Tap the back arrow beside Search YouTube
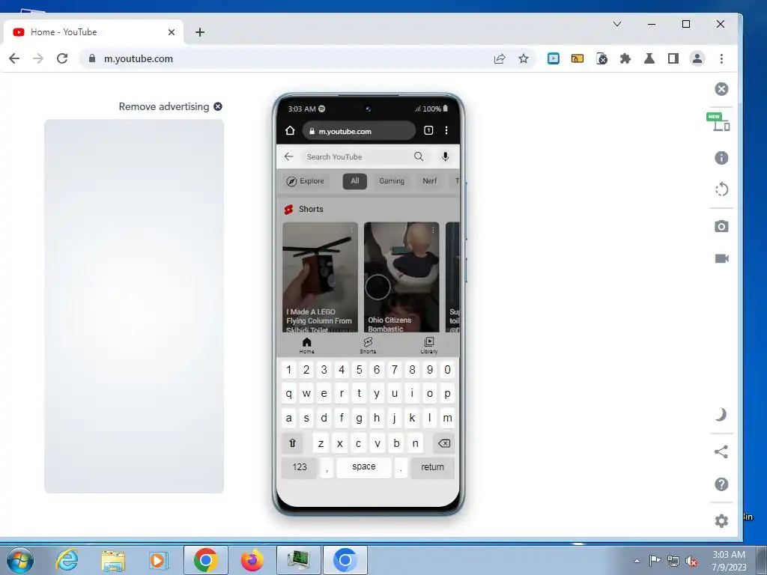 point(288,156)
